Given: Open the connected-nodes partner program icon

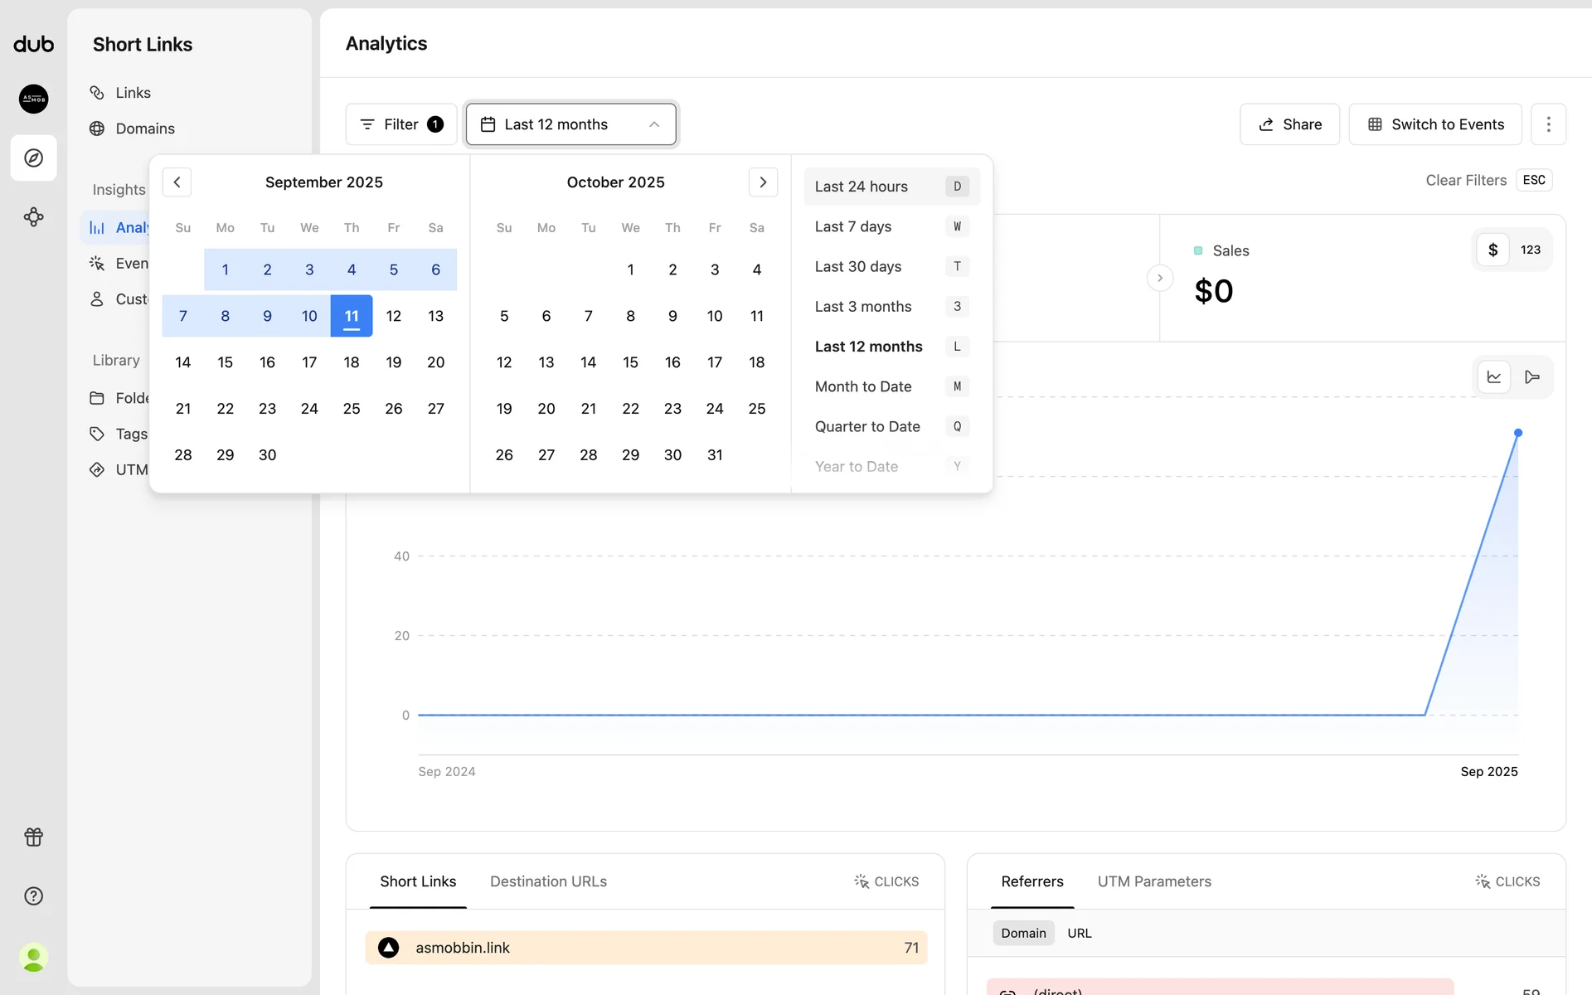Looking at the screenshot, I should pos(33,217).
